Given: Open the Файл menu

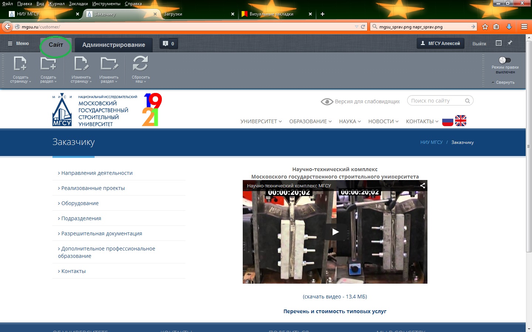Looking at the screenshot, I should tap(7, 4).
